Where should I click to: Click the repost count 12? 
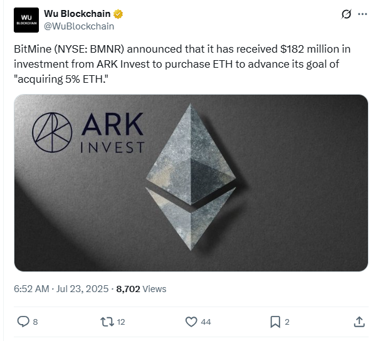coord(121,322)
